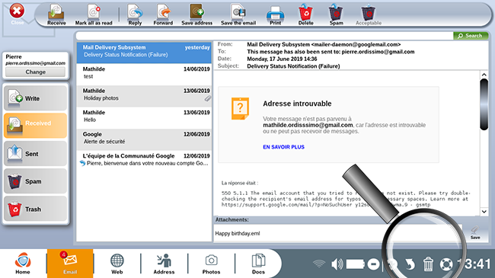Mark all as read in toolbar
Screen dimensions: 495x278
(x=94, y=14)
